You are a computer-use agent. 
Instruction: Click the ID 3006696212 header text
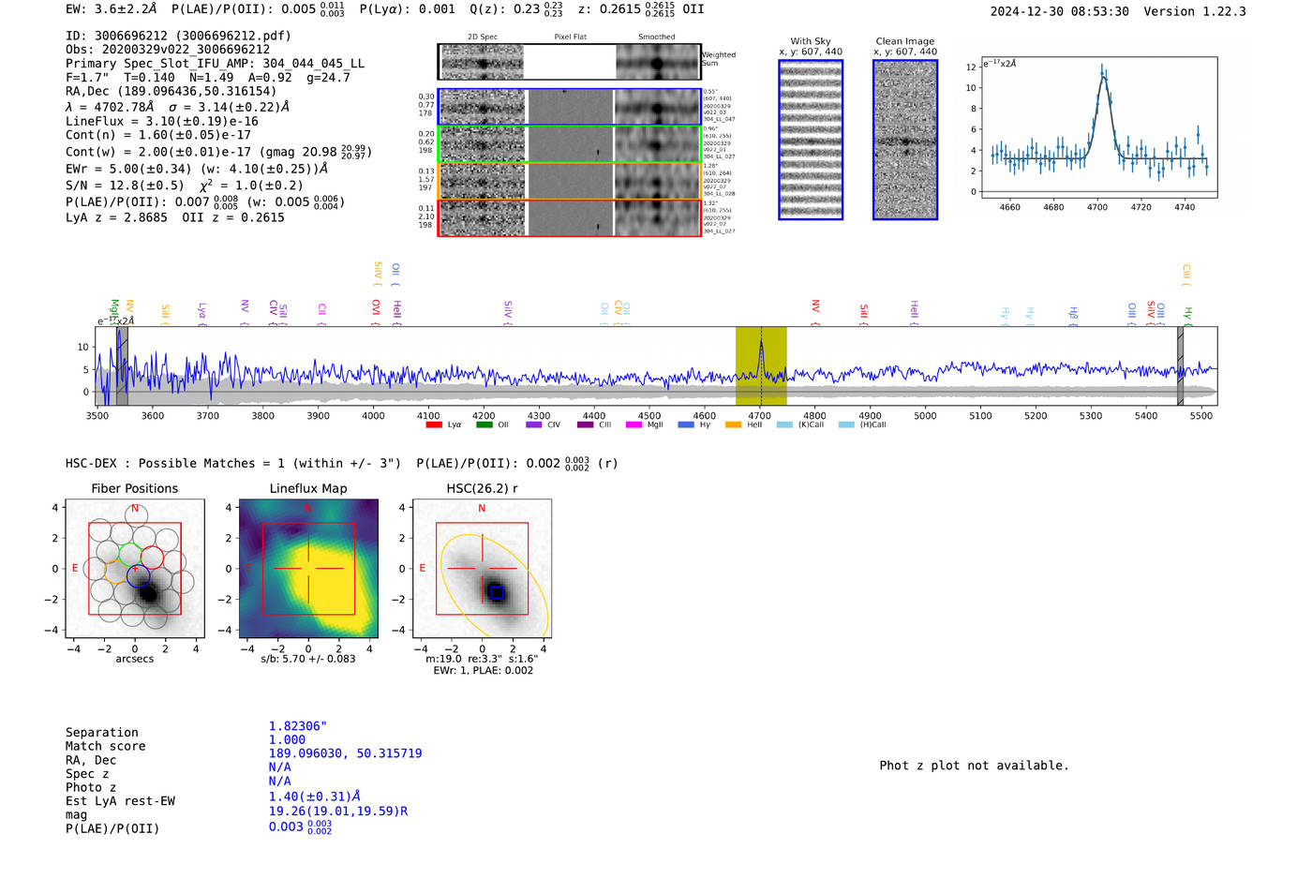pyautogui.click(x=178, y=36)
